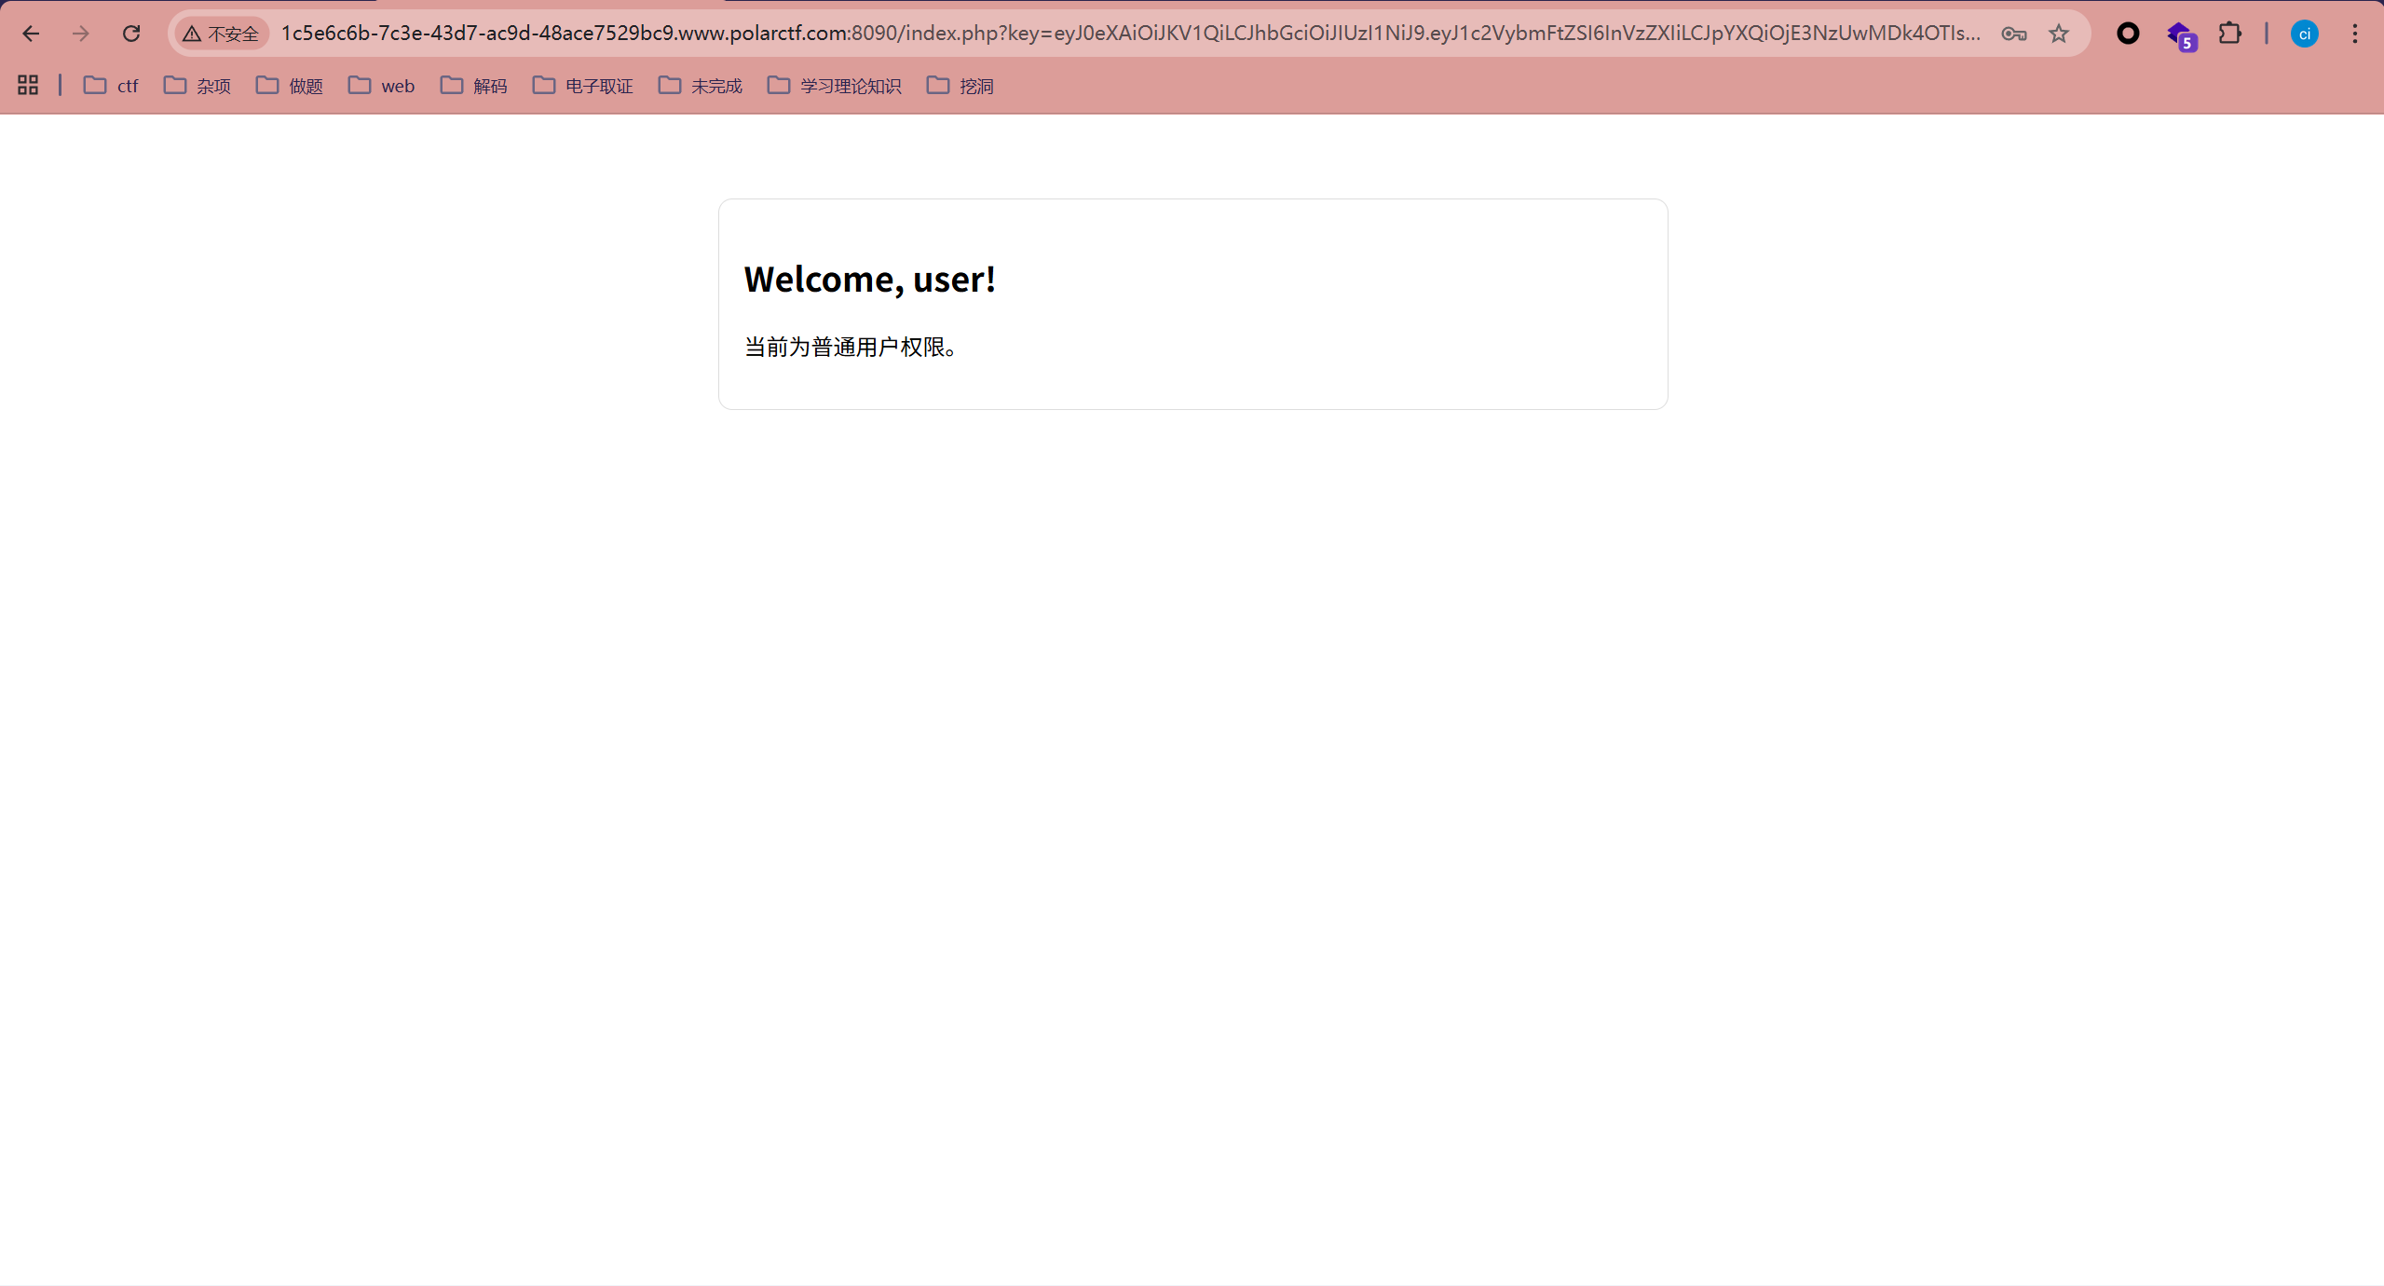Image resolution: width=2384 pixels, height=1286 pixels.
Task: Bookmark this page with star icon
Action: (2059, 34)
